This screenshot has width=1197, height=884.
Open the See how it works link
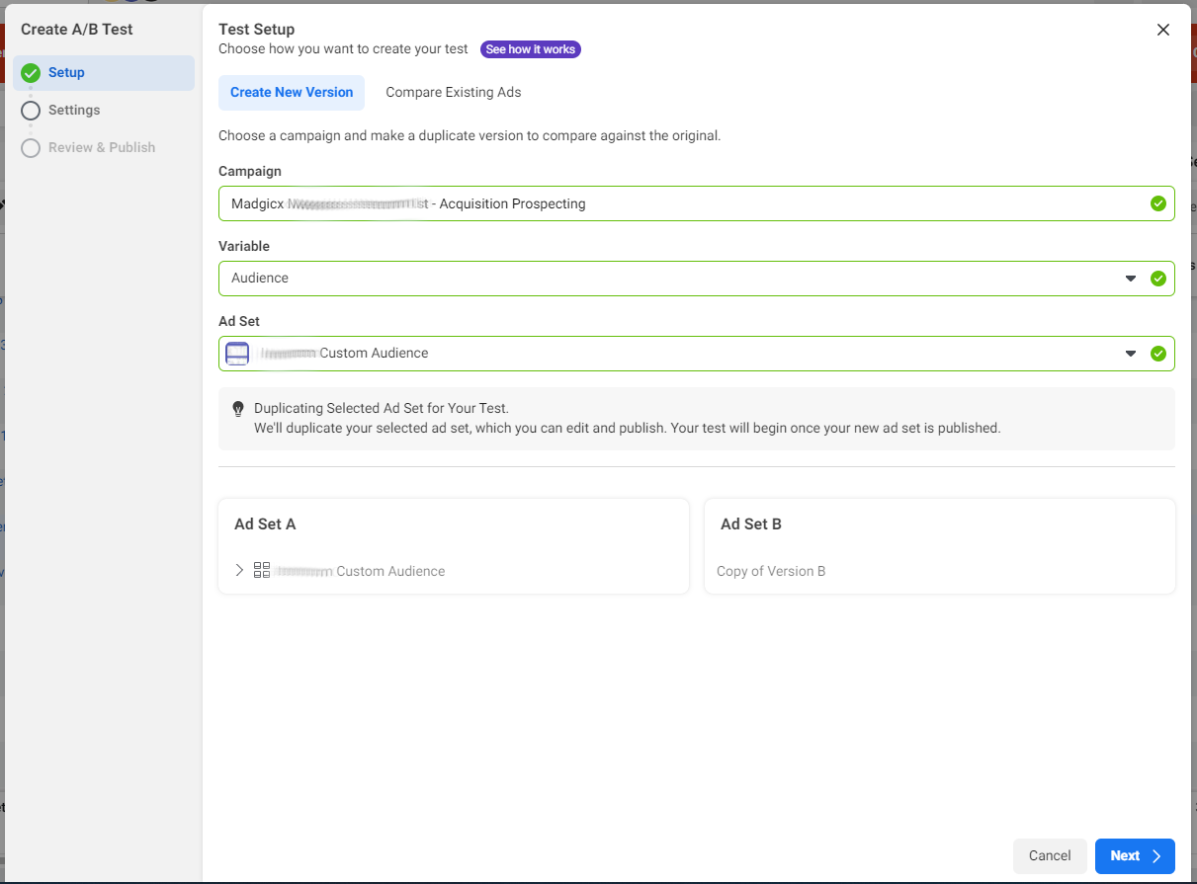pyautogui.click(x=531, y=49)
